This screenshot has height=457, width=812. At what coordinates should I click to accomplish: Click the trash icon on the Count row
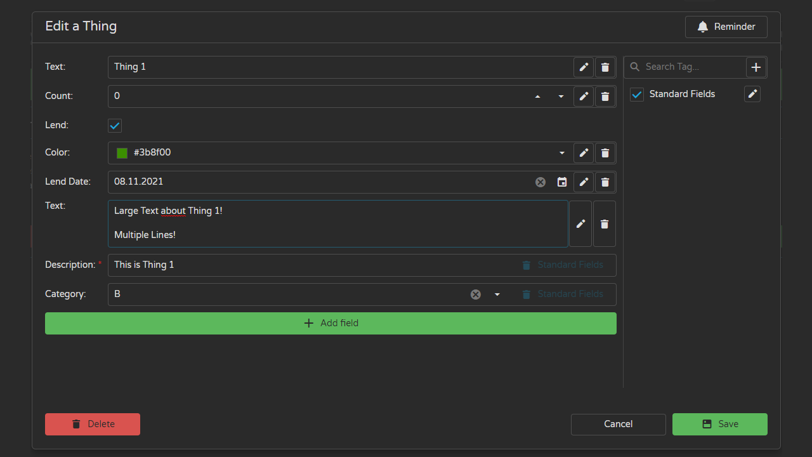tap(605, 96)
